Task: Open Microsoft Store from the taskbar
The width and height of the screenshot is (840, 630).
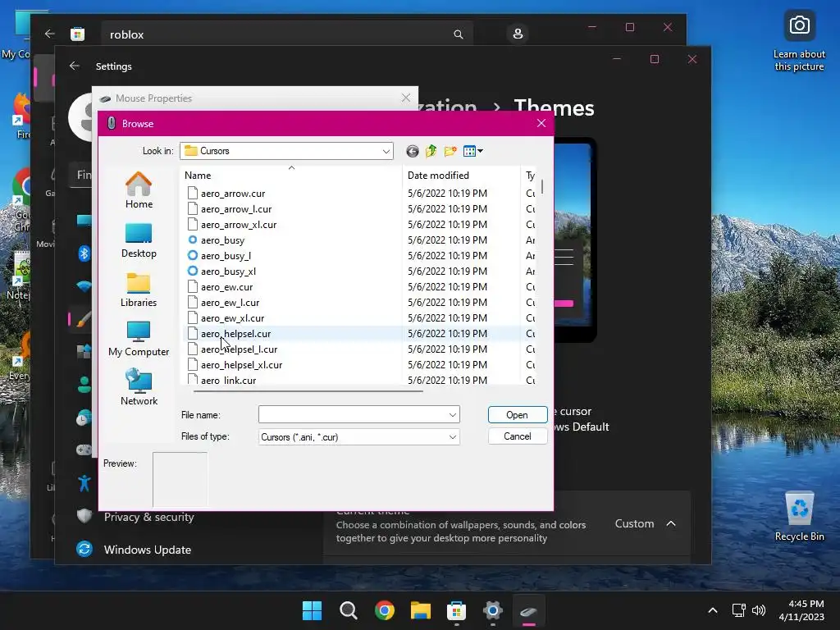Action: [x=456, y=610]
